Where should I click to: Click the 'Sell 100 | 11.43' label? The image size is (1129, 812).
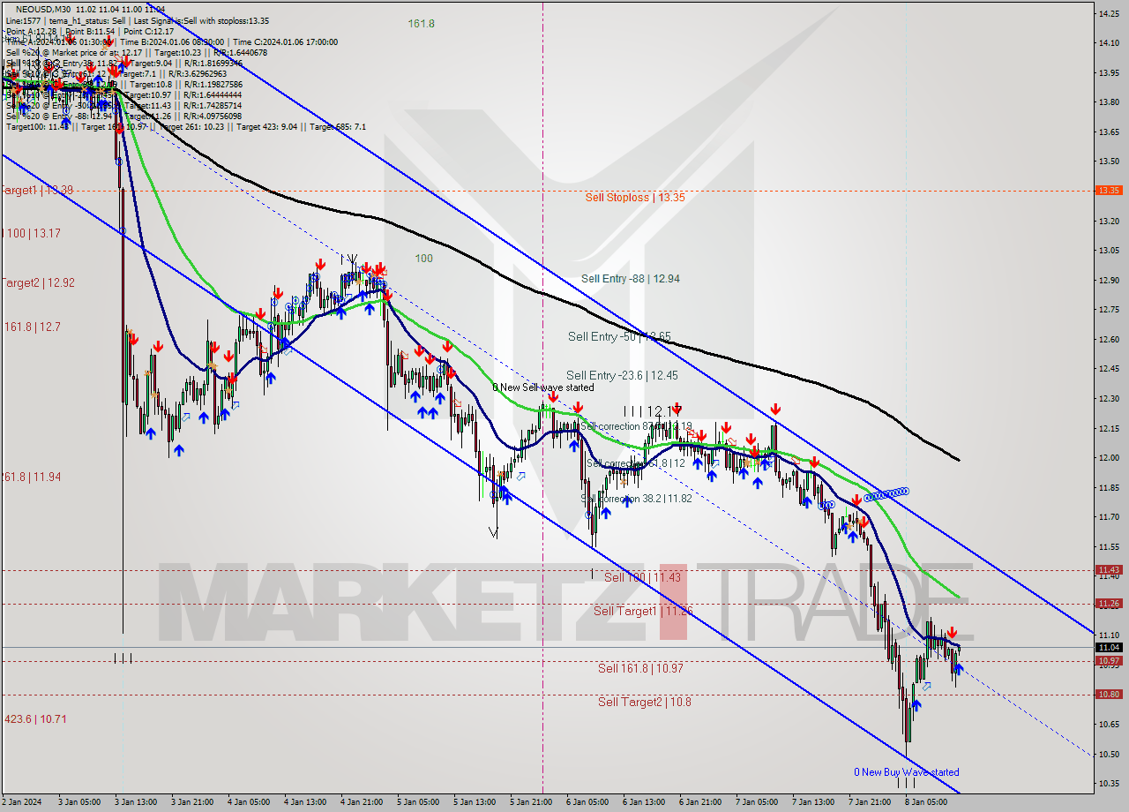[642, 577]
